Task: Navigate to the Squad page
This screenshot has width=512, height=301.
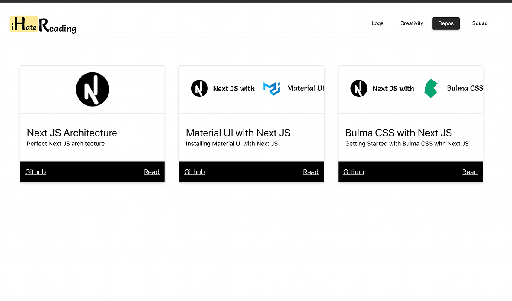Action: pyautogui.click(x=480, y=23)
